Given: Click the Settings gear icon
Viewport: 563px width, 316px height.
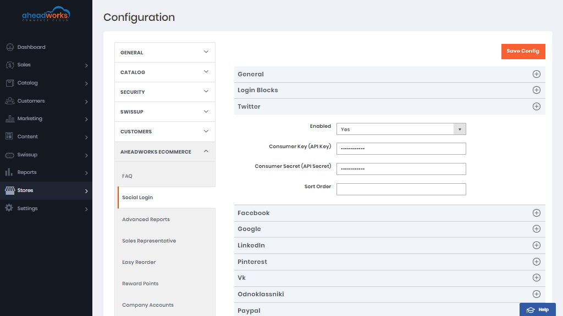Looking at the screenshot, I should tap(9, 208).
